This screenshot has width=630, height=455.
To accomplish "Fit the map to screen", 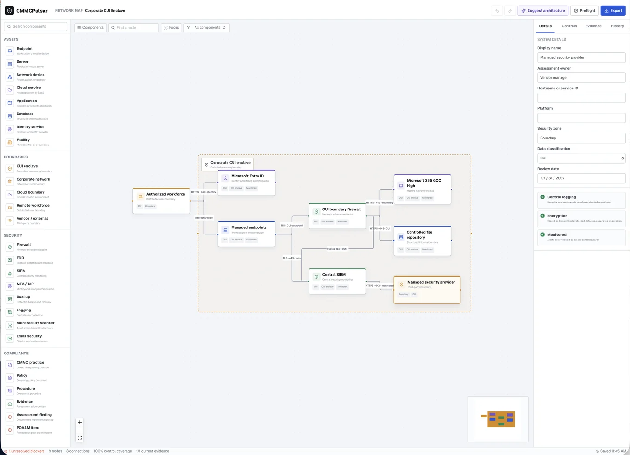I will pos(80,438).
